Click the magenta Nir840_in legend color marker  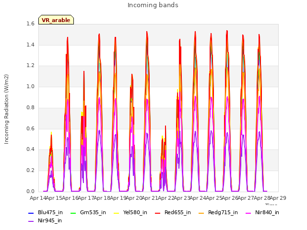click(x=248, y=213)
